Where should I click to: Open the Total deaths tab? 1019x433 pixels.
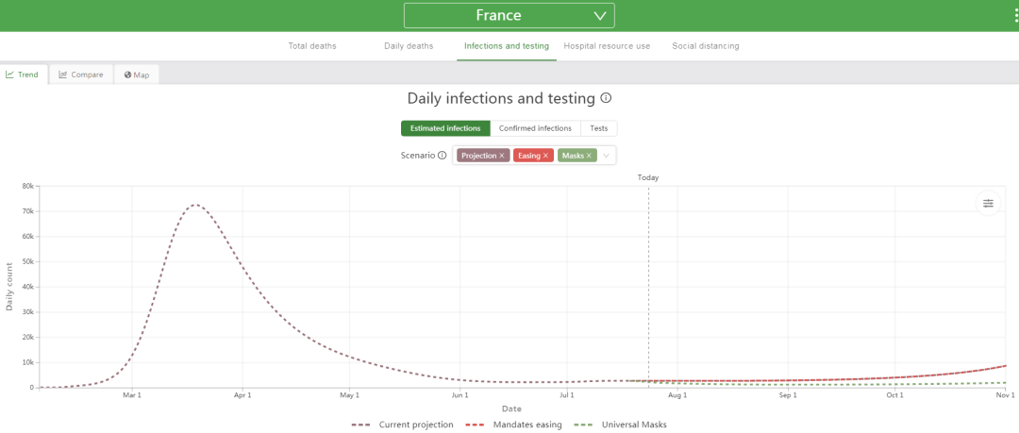tap(312, 46)
